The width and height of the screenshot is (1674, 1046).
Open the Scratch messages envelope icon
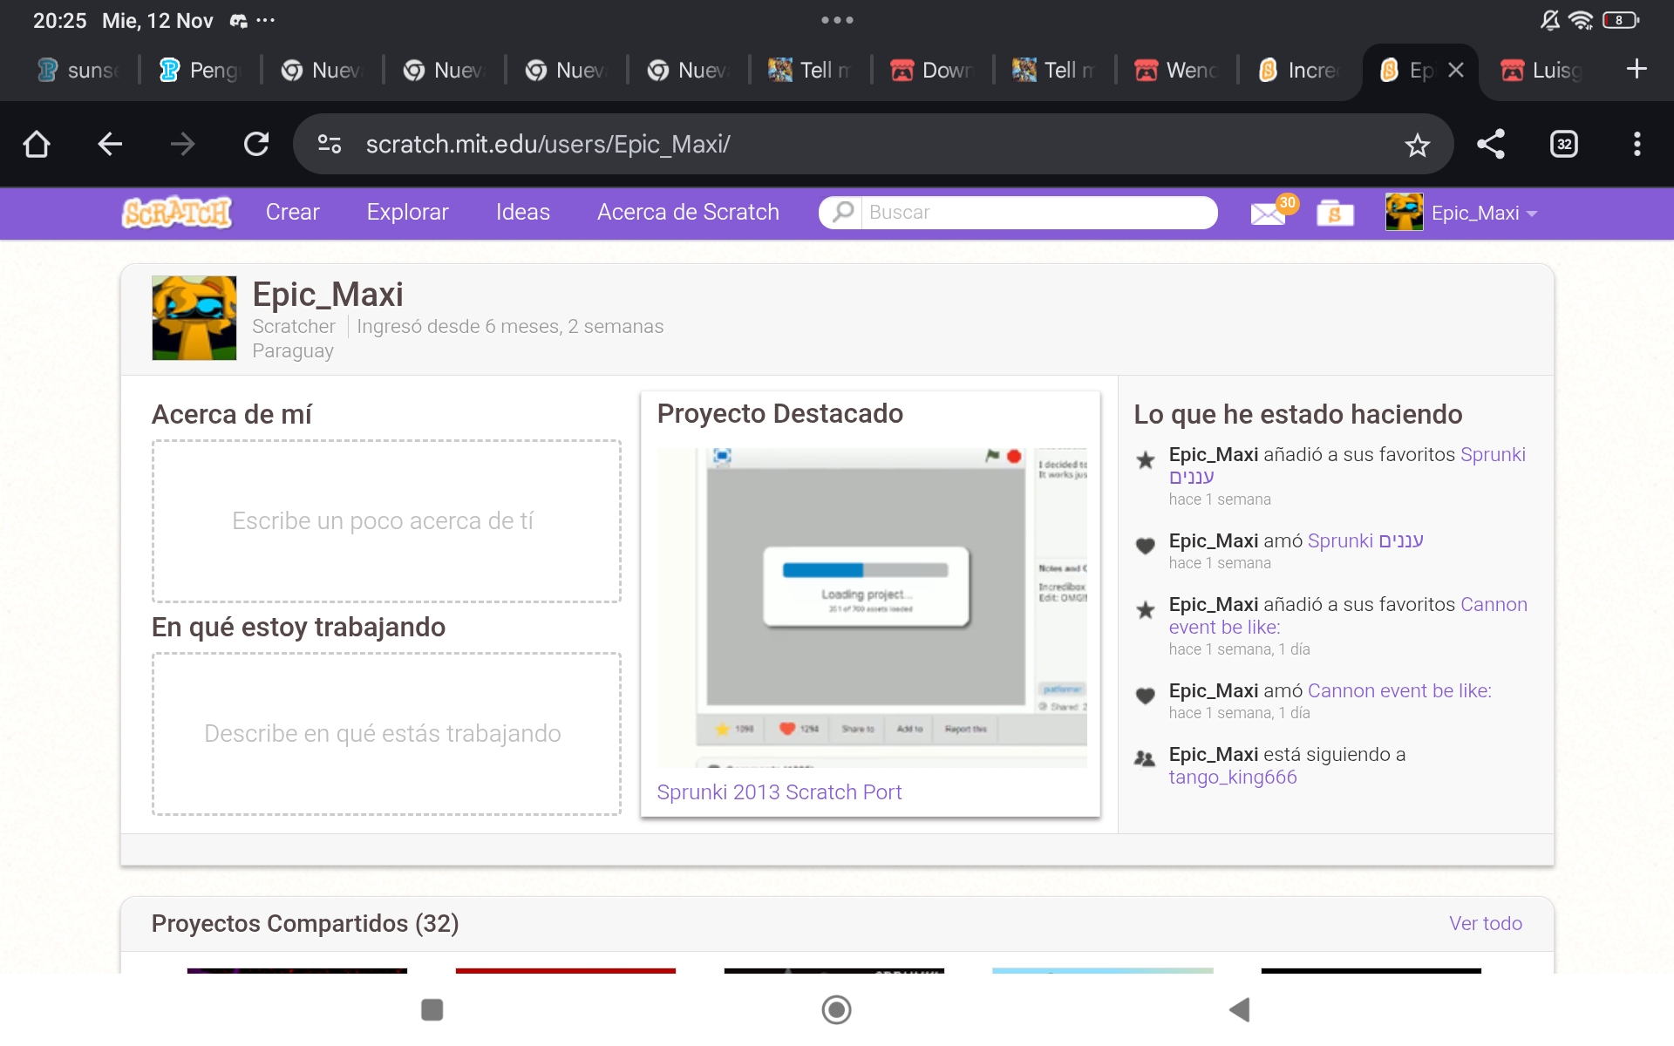[x=1268, y=214]
